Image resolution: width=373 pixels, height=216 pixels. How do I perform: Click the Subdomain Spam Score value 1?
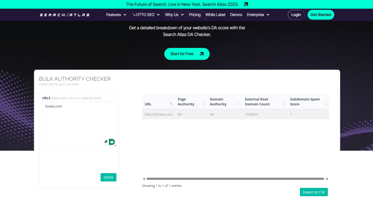[x=291, y=114]
